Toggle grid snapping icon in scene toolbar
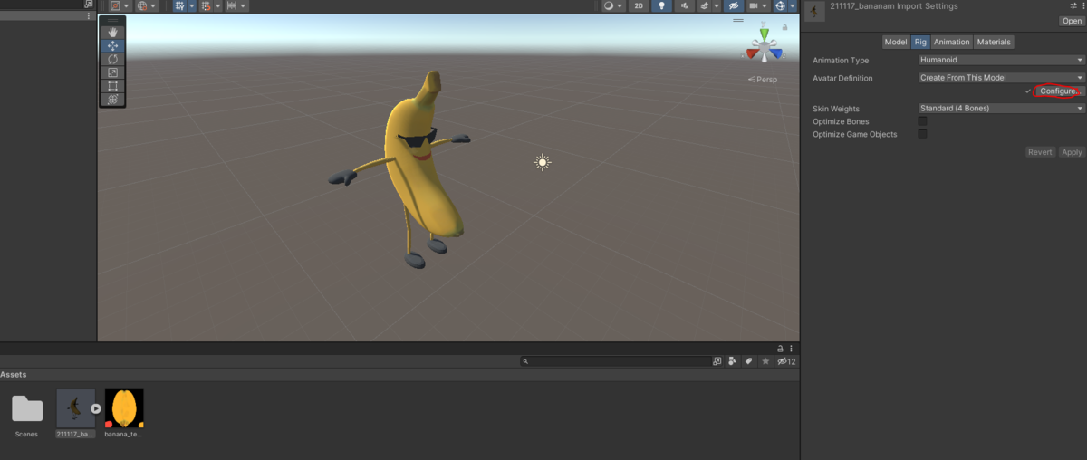 (x=179, y=5)
